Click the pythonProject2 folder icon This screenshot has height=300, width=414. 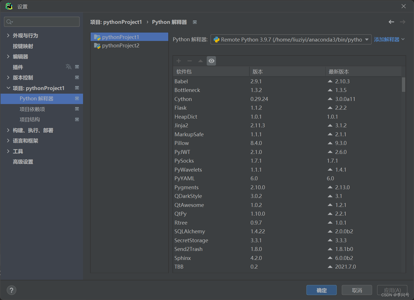point(97,46)
